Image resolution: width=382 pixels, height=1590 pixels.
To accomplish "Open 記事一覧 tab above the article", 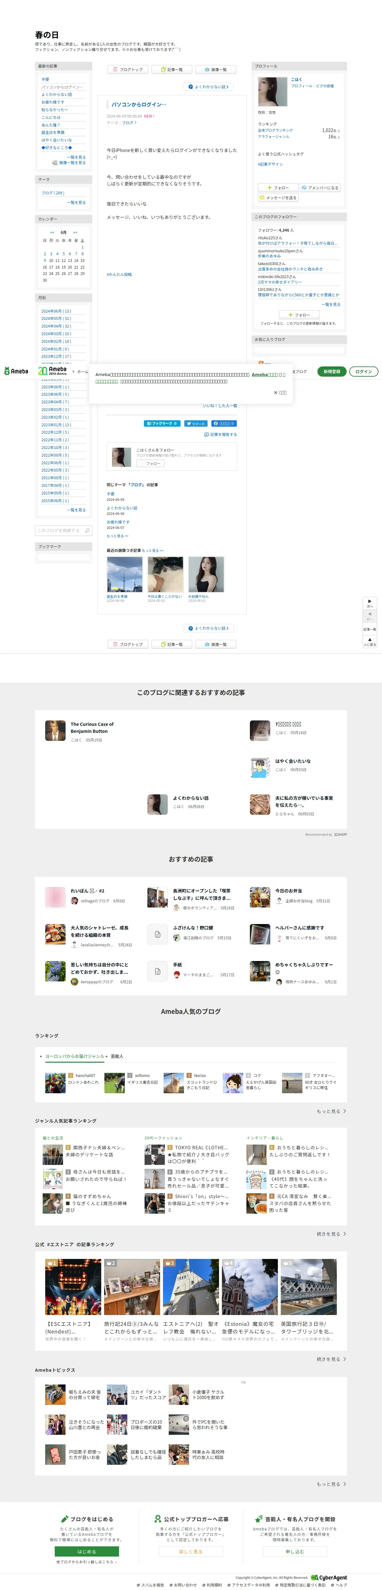I will [172, 70].
